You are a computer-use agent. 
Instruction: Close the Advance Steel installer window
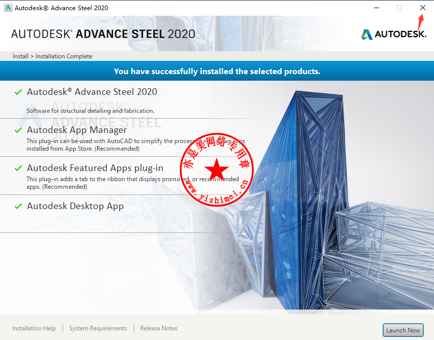click(x=423, y=8)
